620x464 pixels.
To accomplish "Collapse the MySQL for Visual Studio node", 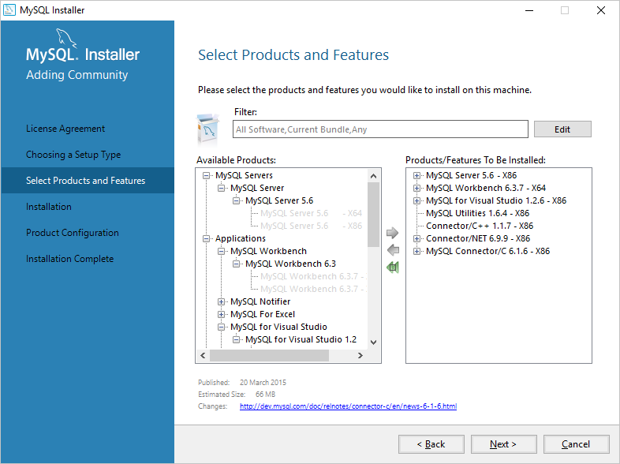I will [221, 327].
